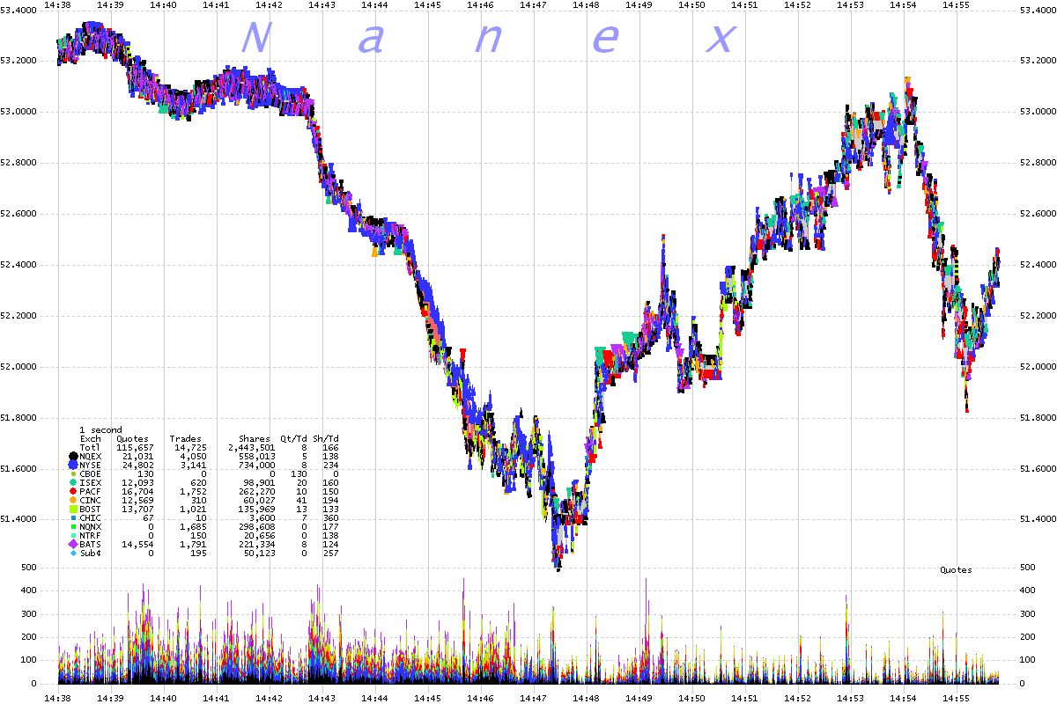The width and height of the screenshot is (1057, 704).
Task: Select the CINC exchange label
Action: tap(91, 500)
